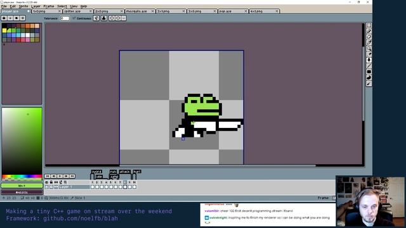Open the Sprite menu
Image resolution: width=406 pixels, height=228 pixels.
point(23,6)
